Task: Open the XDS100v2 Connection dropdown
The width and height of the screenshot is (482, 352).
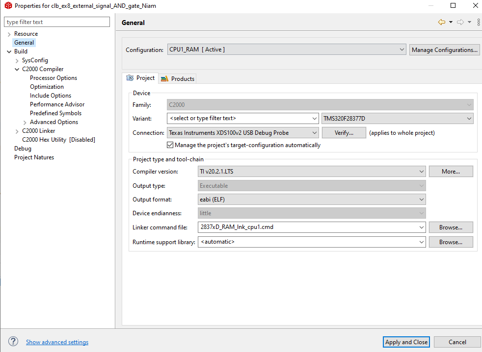Action: [x=314, y=132]
